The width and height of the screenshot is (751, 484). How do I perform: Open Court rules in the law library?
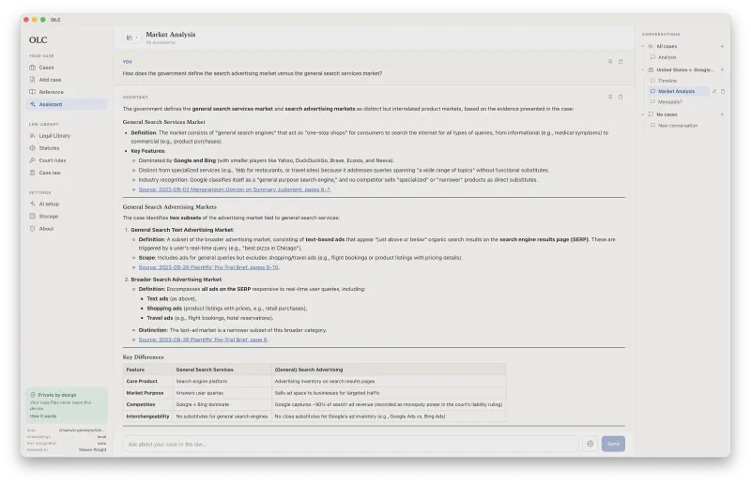(67, 160)
